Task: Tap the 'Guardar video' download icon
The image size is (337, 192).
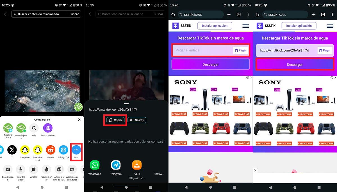Action: [21, 170]
